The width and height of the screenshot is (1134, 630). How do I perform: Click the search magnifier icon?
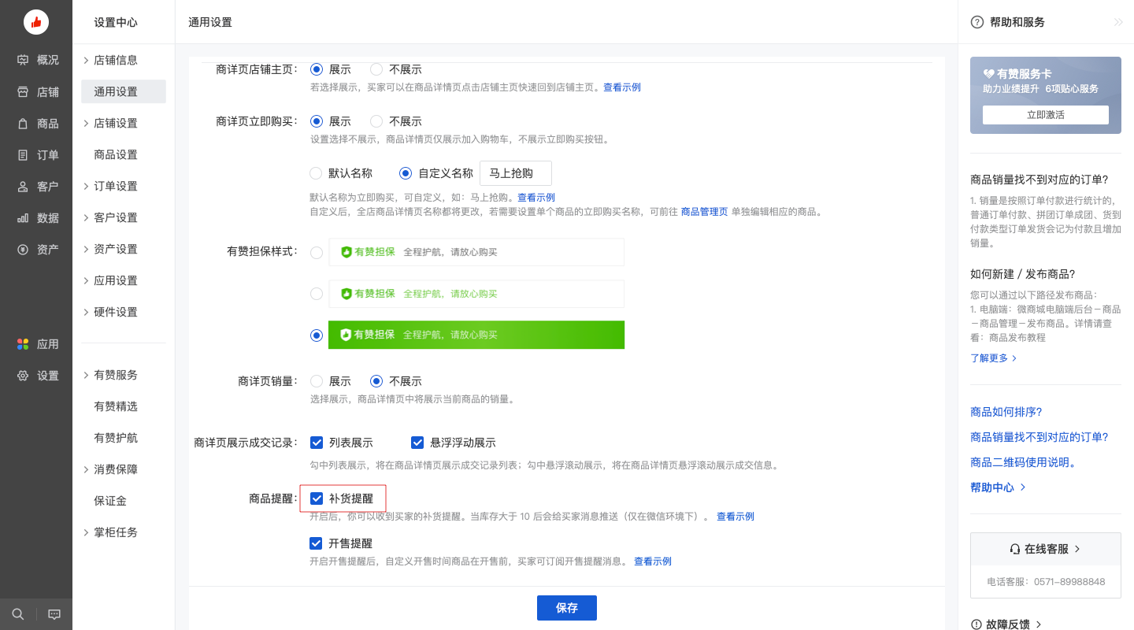[18, 614]
